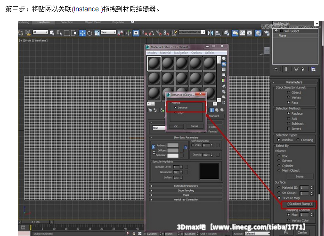Select the Move tool in main toolbar
This screenshot has height=236, width=324.
pos(82,33)
